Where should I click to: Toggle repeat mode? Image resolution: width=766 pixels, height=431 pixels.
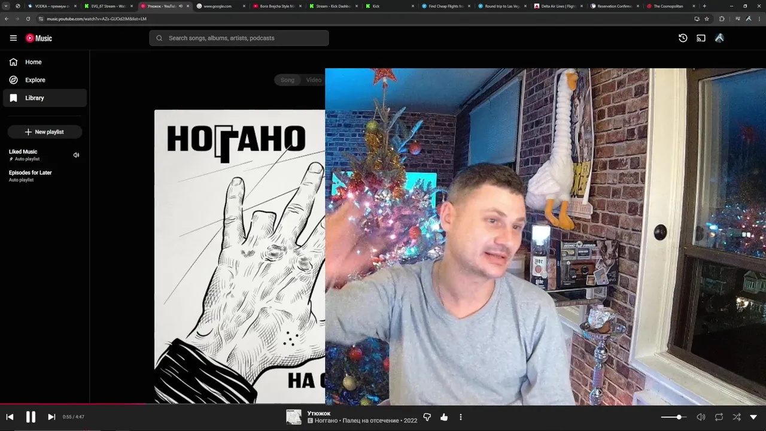[x=719, y=417]
